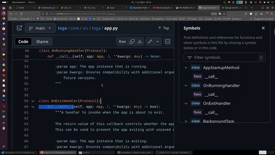This screenshot has width=275, height=155.
Task: Go to the core folder breadcrumb
Action: tap(75, 28)
